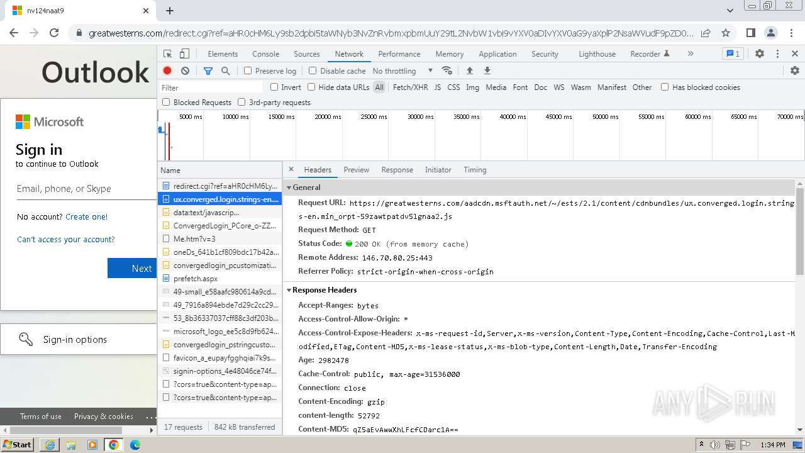The height and width of the screenshot is (453, 805).
Task: Activate the inspect element picker icon
Action: [168, 54]
